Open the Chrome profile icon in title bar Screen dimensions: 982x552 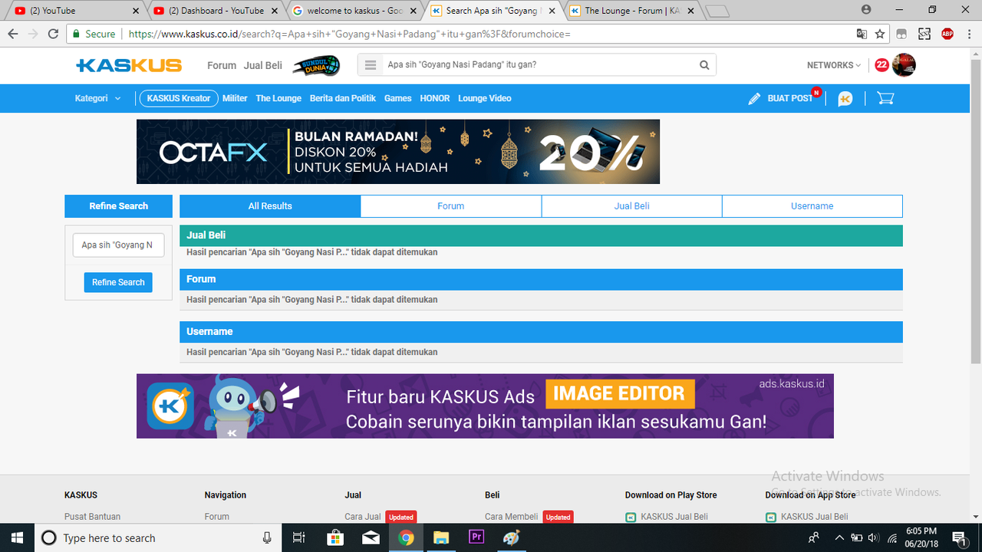pyautogui.click(x=866, y=10)
